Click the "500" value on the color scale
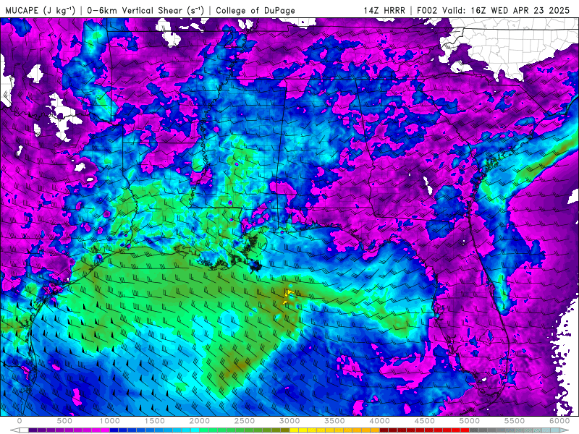This screenshot has width=579, height=434. coord(64,421)
